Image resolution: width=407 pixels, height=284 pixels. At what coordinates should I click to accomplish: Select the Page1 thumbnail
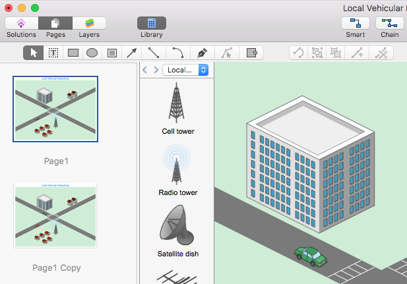pos(55,109)
